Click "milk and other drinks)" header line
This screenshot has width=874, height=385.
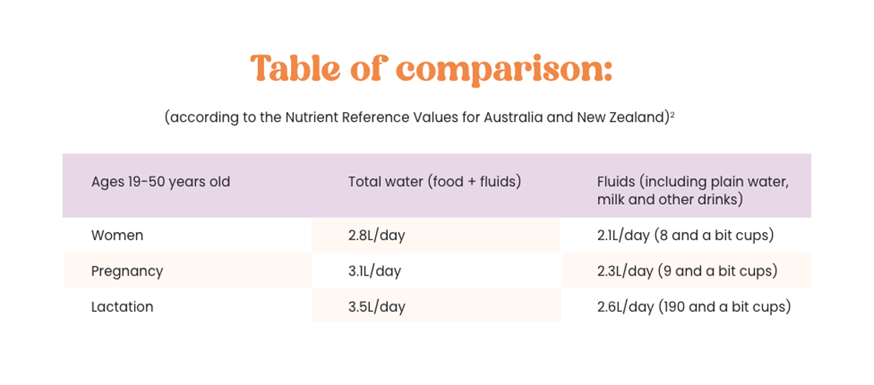coord(670,200)
